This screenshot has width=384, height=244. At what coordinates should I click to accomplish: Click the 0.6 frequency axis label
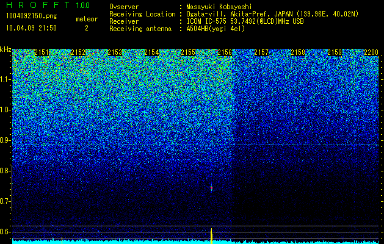5,232
